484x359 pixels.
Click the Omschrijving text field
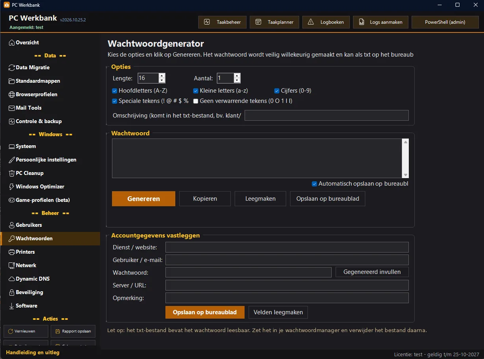[x=326, y=115]
